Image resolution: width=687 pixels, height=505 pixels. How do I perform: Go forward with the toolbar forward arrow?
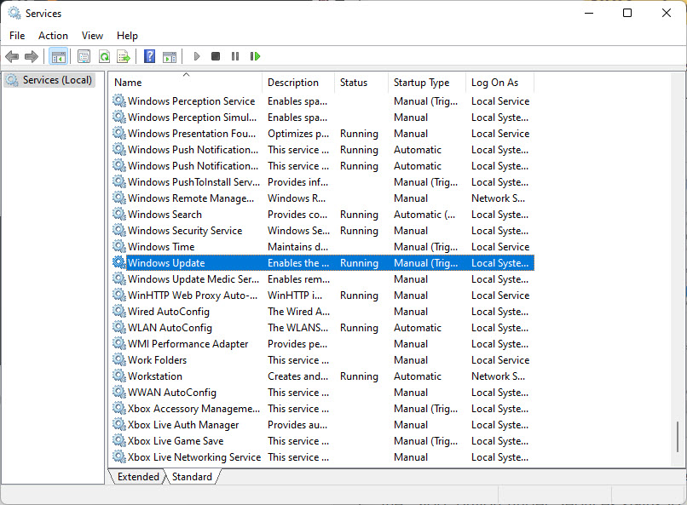point(32,56)
